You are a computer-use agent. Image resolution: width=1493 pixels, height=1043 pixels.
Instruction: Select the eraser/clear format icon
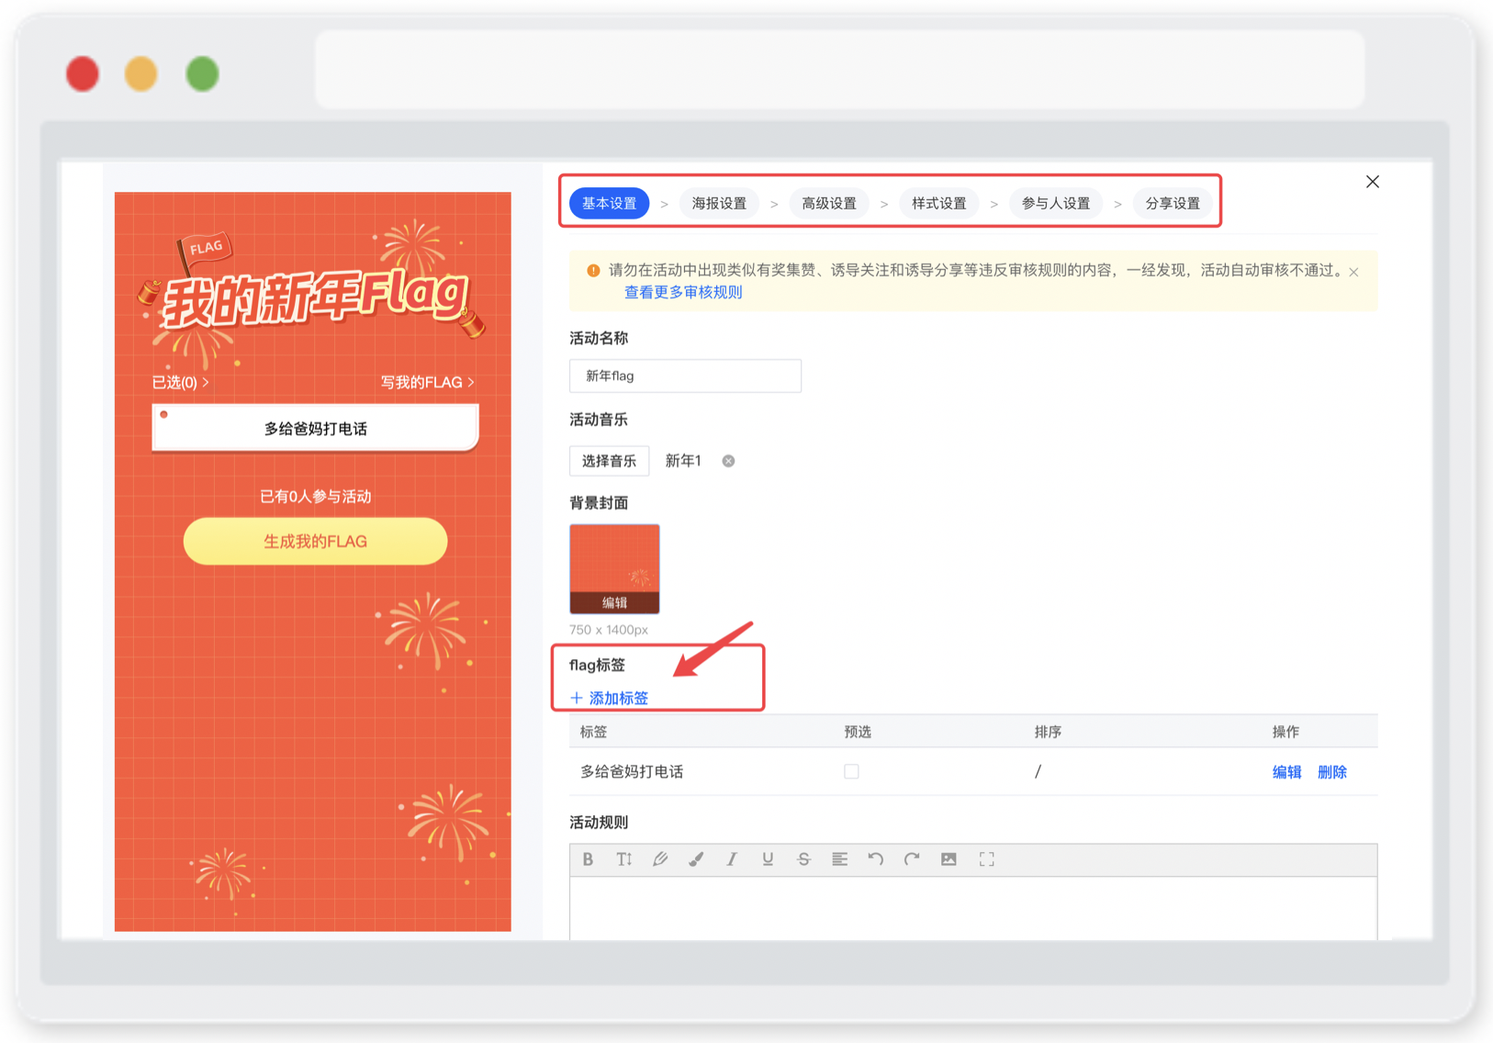(660, 859)
